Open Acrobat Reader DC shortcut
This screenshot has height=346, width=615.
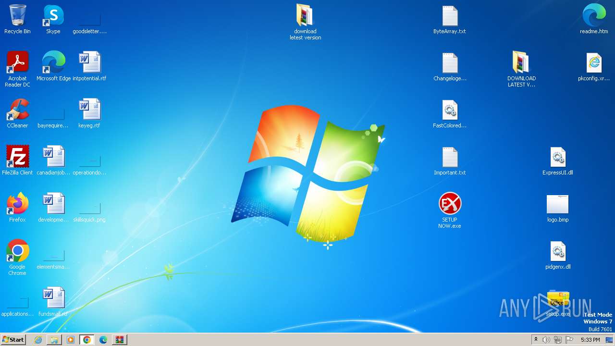(17, 69)
